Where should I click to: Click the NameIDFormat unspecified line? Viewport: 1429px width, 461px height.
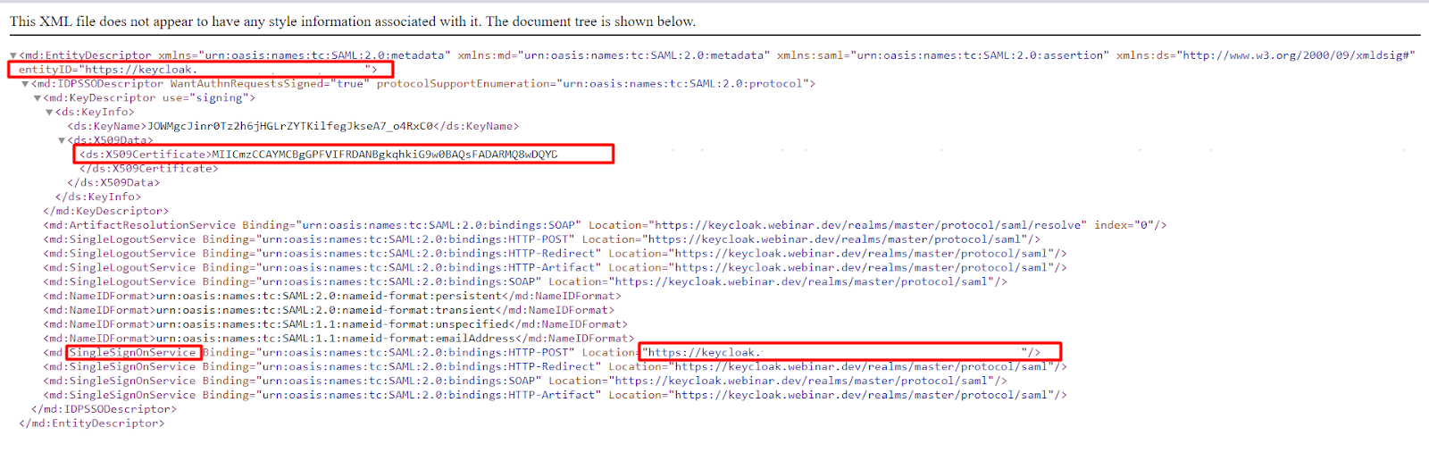335,324
